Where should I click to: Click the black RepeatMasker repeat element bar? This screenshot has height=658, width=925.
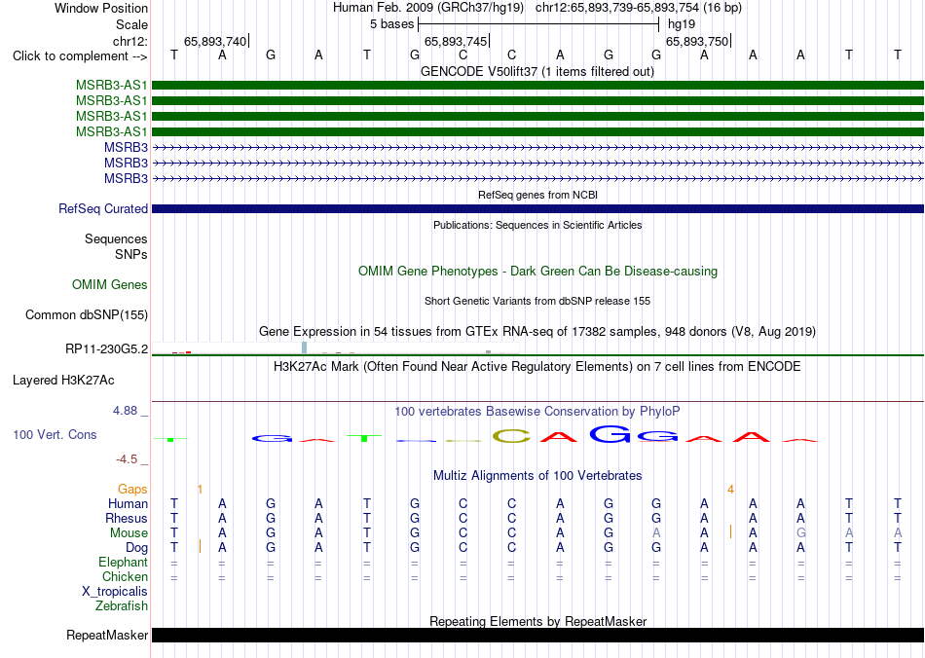(537, 635)
